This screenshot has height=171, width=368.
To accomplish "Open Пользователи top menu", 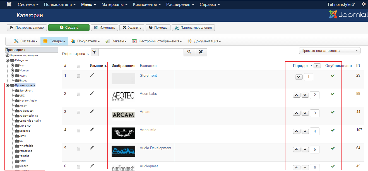I will (60, 4).
